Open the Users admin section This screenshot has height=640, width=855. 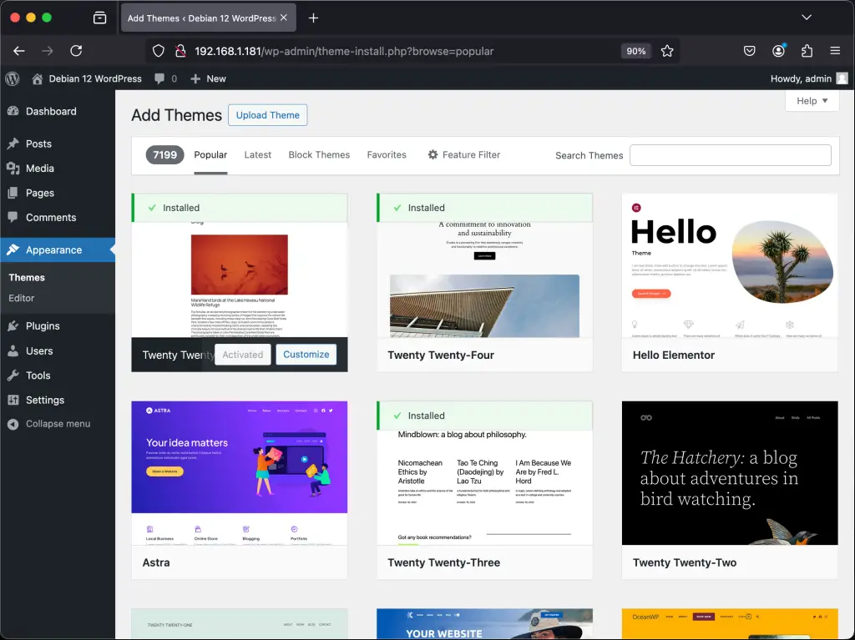tap(17, 350)
